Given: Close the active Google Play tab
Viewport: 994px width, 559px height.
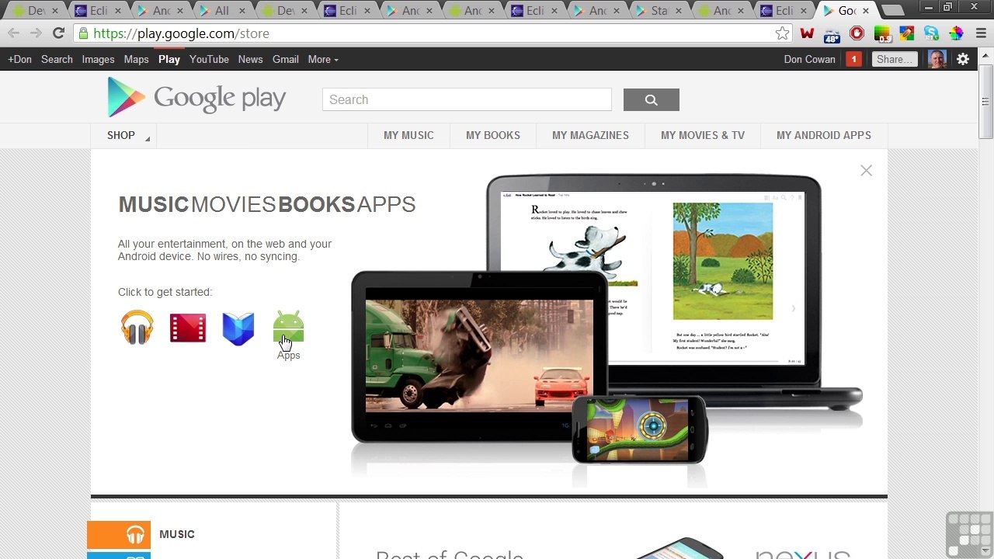Looking at the screenshot, I should pyautogui.click(x=866, y=11).
